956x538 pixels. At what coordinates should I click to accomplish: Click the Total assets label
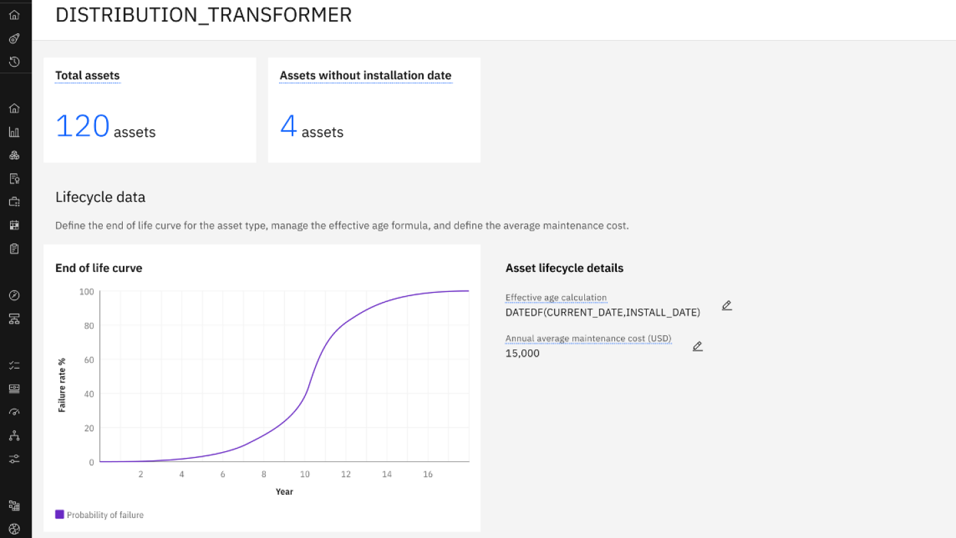pyautogui.click(x=87, y=75)
